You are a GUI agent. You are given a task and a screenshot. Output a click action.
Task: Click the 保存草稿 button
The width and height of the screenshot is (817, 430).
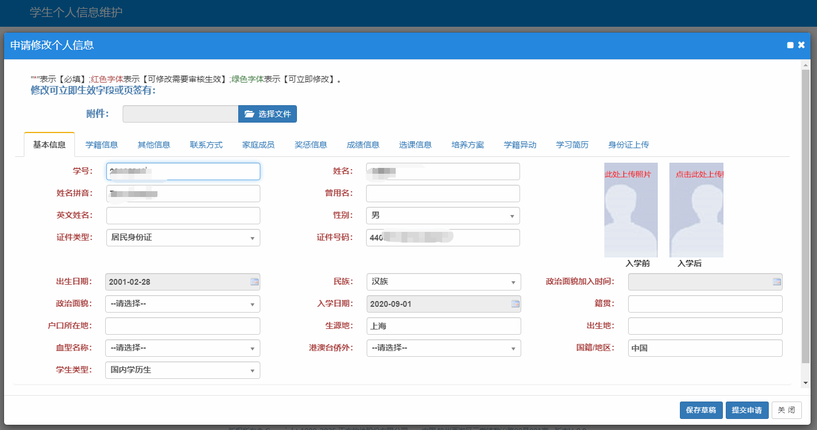click(x=701, y=410)
